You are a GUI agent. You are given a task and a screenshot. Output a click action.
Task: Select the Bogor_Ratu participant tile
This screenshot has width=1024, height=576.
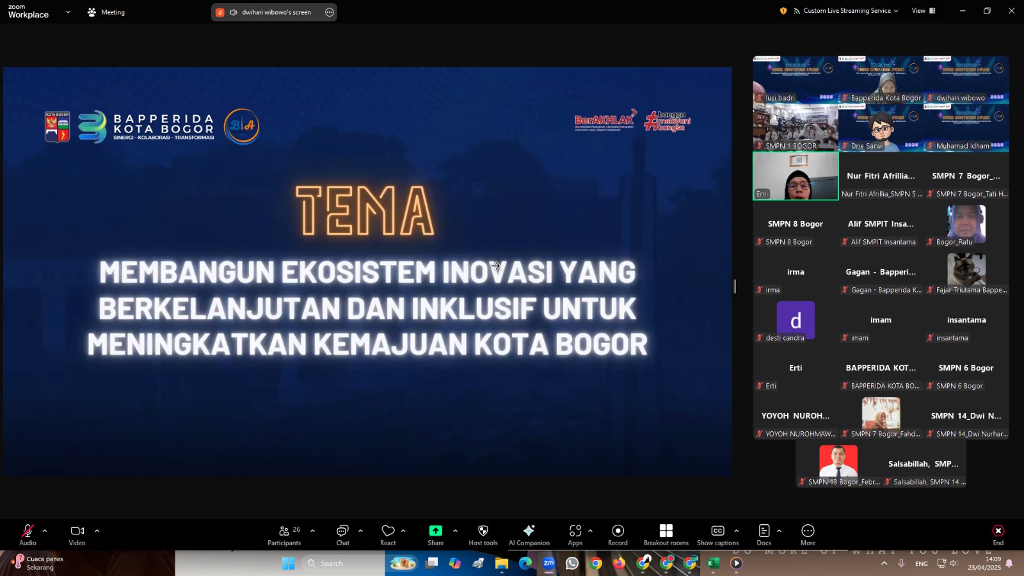pyautogui.click(x=966, y=224)
